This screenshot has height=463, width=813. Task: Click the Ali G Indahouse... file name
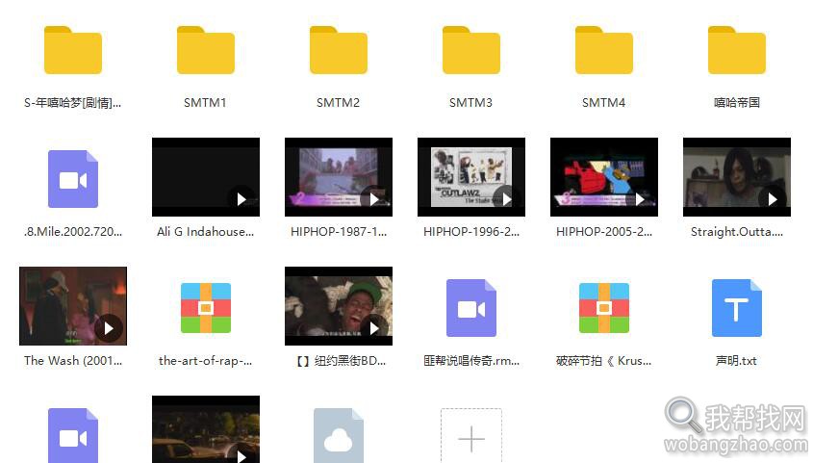(205, 232)
